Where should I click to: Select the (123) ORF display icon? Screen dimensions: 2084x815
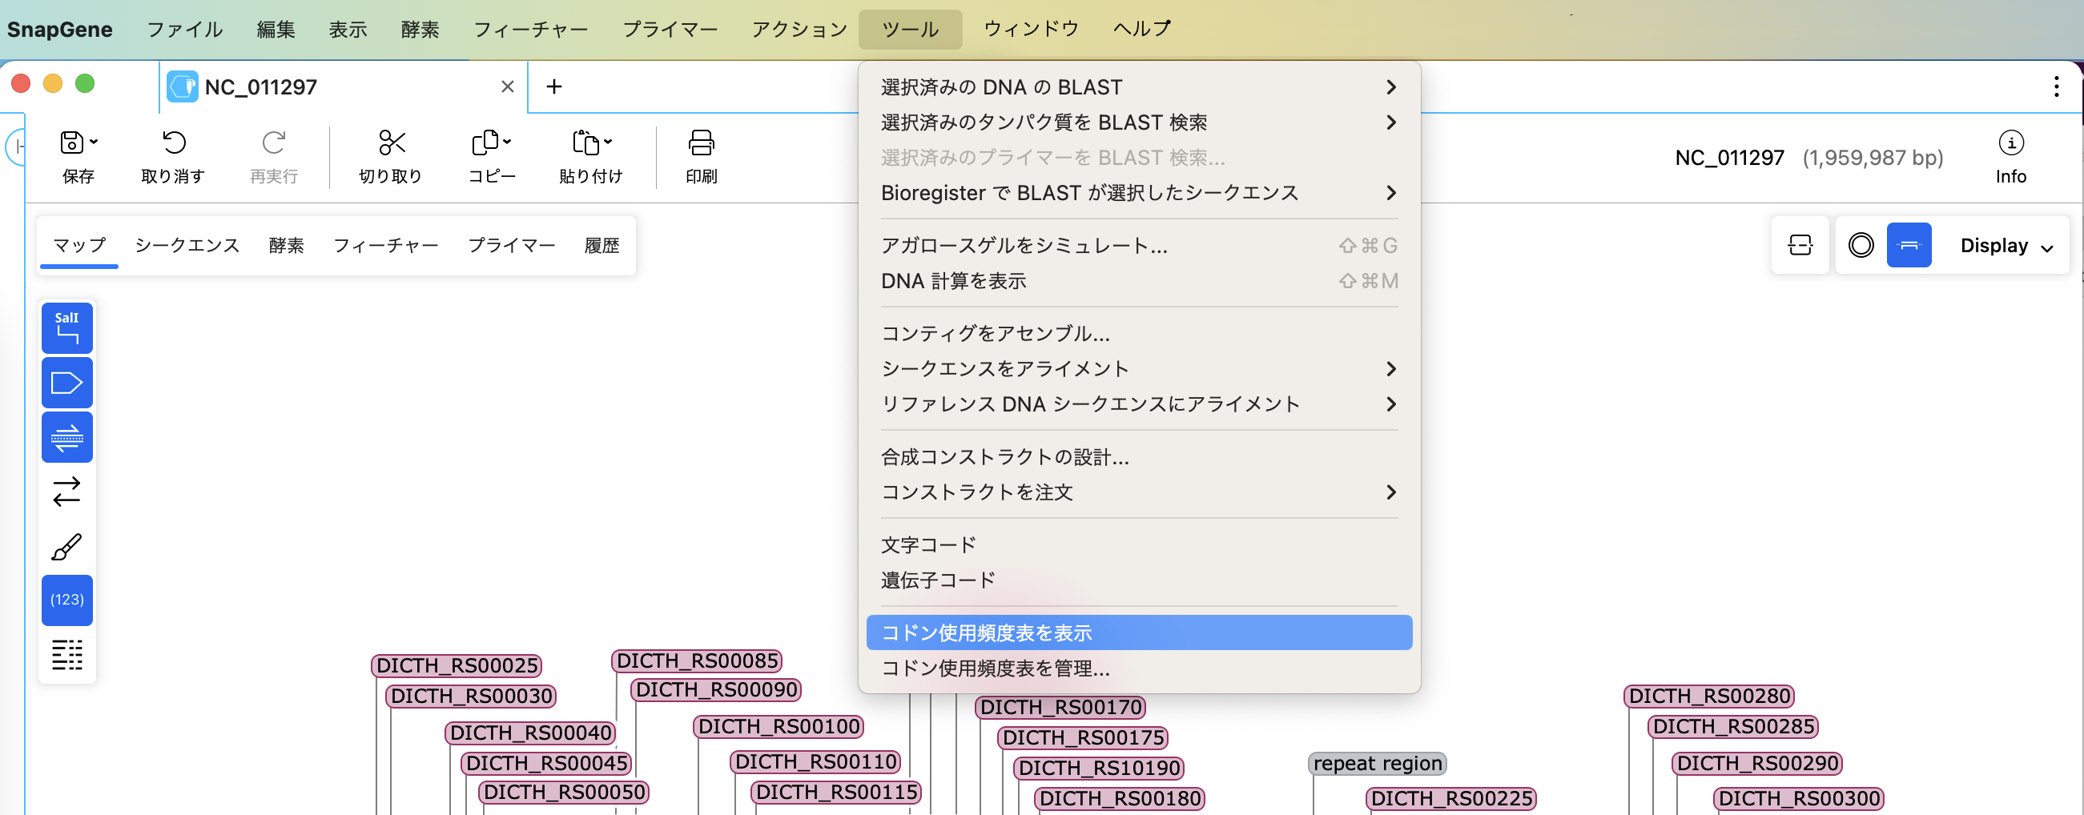click(66, 600)
